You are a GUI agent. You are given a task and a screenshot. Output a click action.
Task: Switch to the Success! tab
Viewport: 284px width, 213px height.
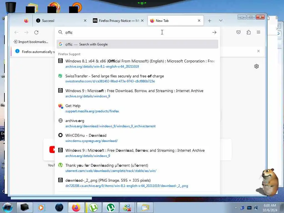click(x=61, y=21)
